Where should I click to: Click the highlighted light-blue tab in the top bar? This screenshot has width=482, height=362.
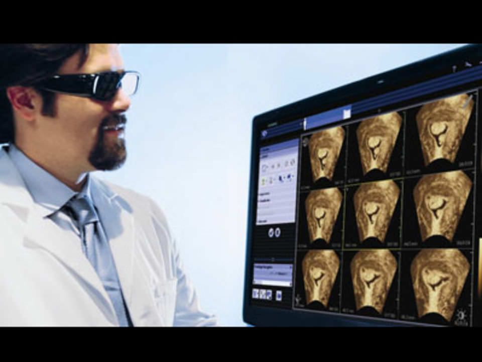click(326, 119)
